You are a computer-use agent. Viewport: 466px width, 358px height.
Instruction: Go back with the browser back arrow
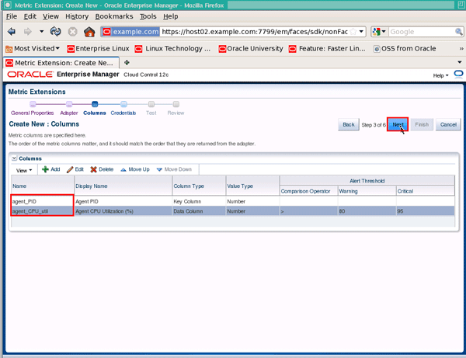click(x=12, y=32)
